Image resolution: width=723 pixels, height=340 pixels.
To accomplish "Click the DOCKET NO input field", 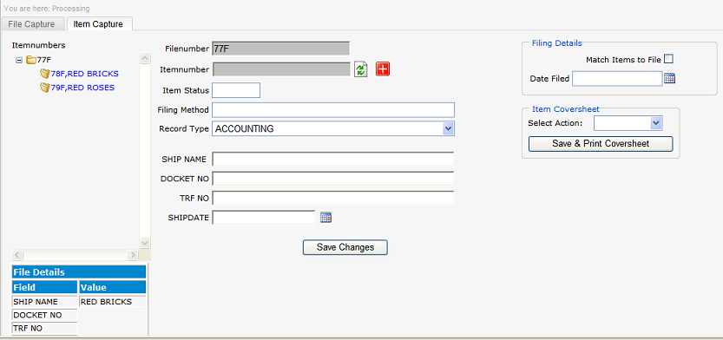I will tap(333, 179).
